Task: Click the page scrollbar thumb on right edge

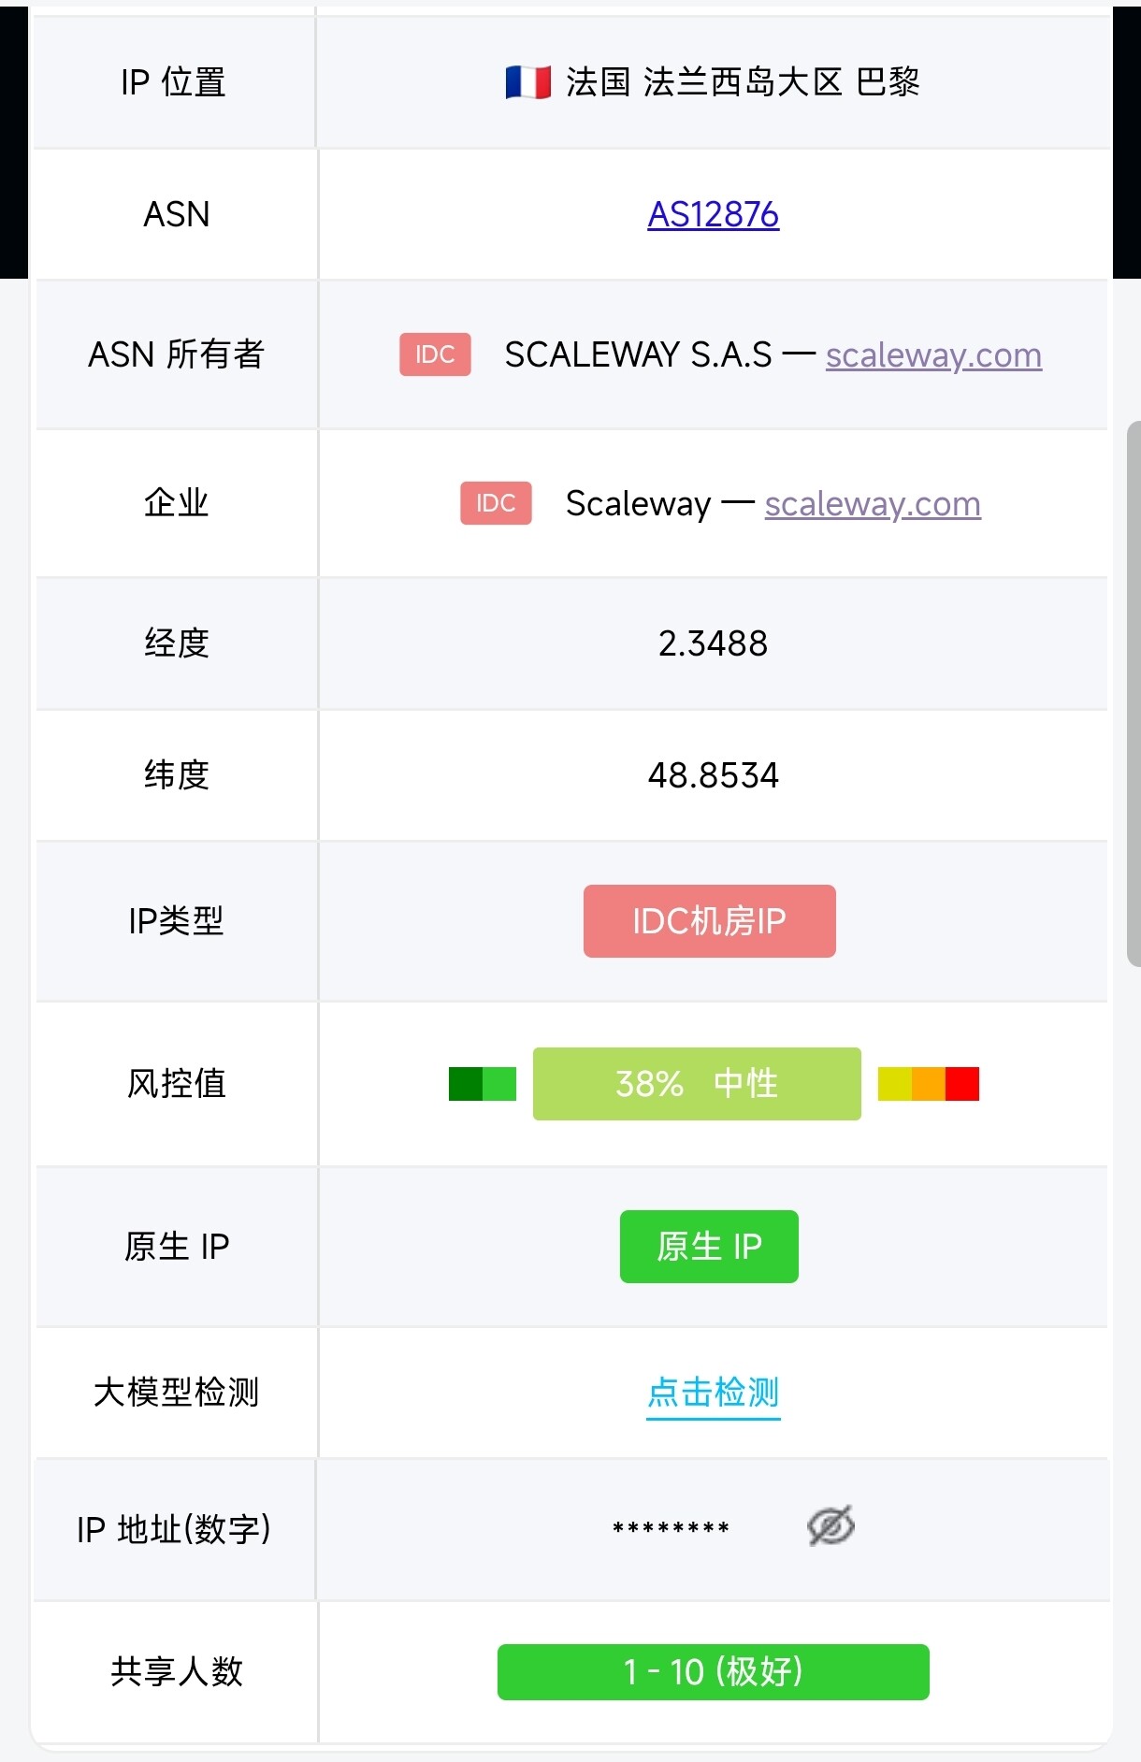Action: pos(1134,693)
